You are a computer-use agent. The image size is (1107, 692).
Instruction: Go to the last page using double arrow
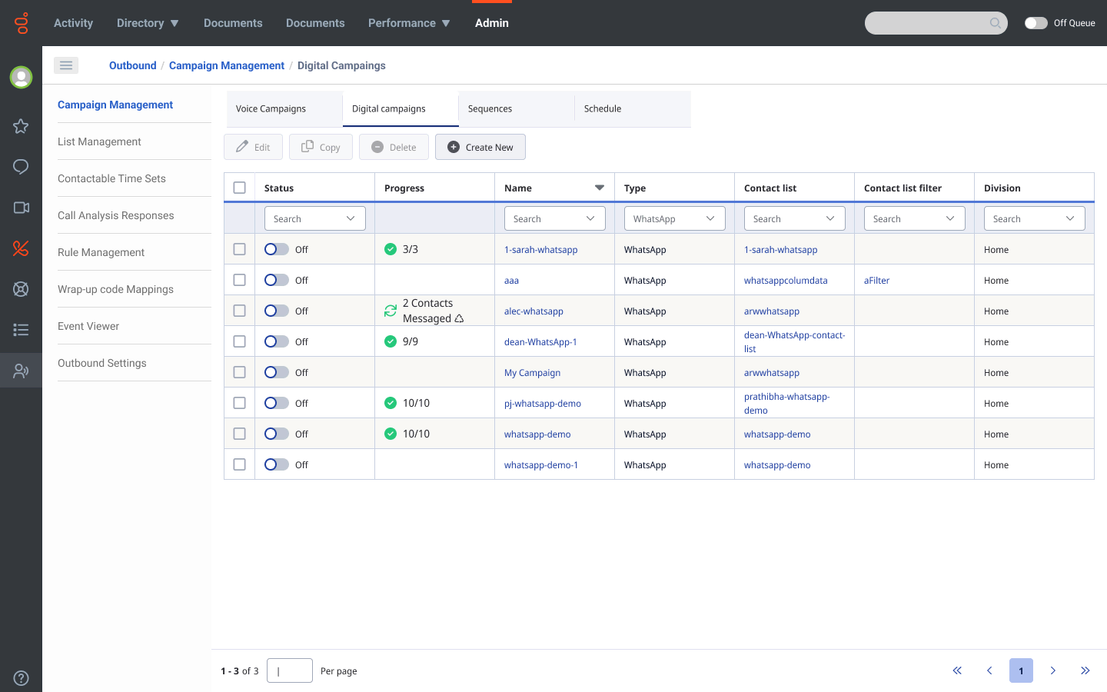[1085, 670]
